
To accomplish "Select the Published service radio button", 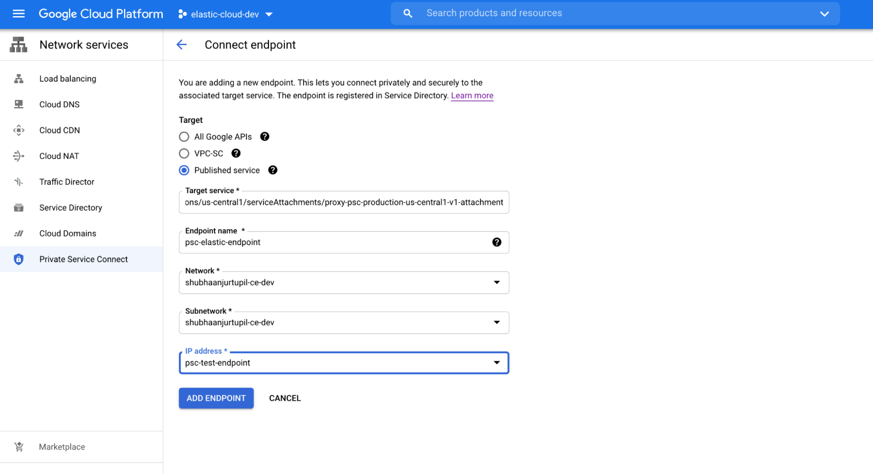I will click(x=184, y=171).
